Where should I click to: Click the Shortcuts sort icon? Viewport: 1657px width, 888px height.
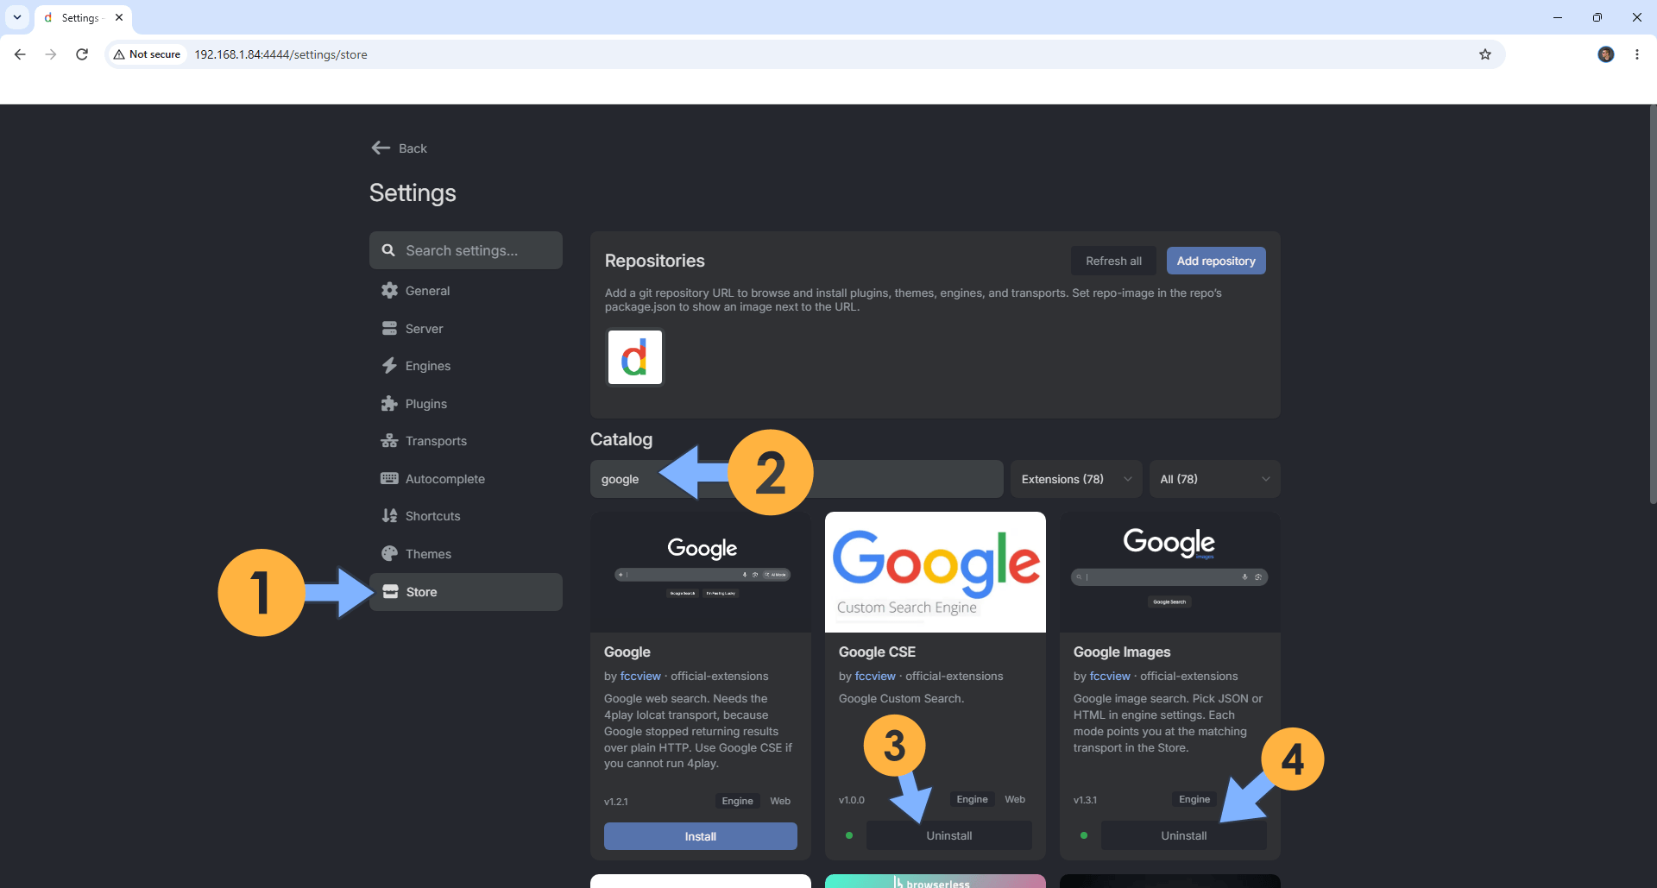(389, 516)
